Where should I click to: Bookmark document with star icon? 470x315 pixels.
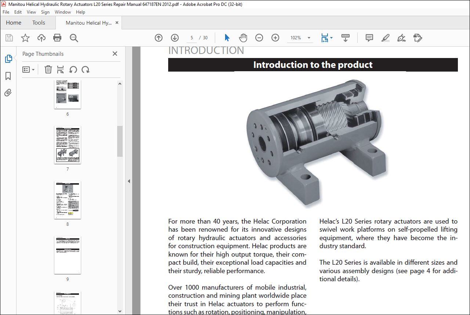coord(25,38)
